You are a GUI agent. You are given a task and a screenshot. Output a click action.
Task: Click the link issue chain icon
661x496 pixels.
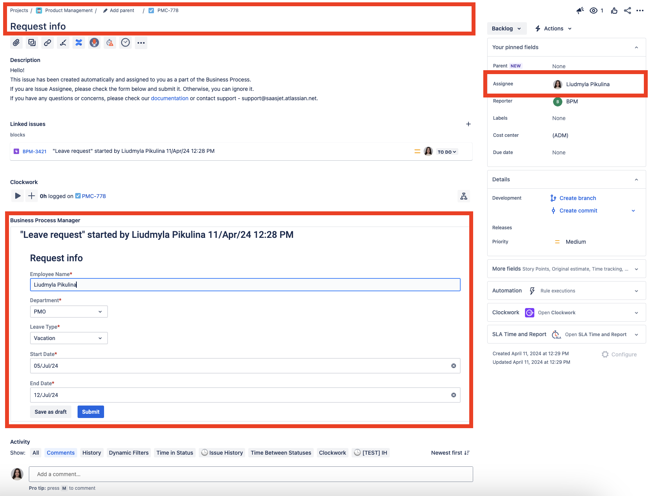[48, 43]
